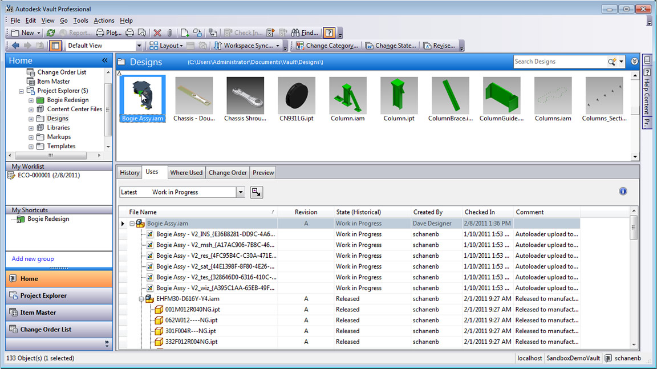Click the red Delete icon
Image resolution: width=657 pixels, height=369 pixels.
tap(157, 33)
